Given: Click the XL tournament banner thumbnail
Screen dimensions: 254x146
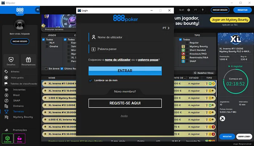Looking at the screenshot, I should pyautogui.click(x=235, y=39).
